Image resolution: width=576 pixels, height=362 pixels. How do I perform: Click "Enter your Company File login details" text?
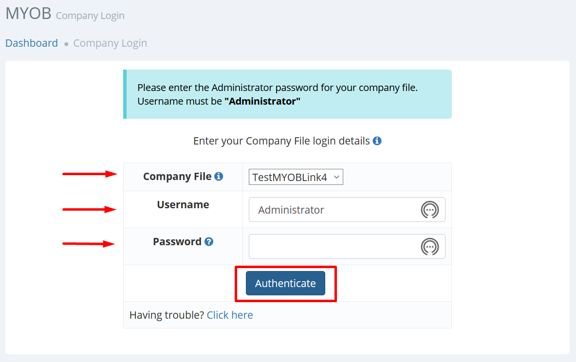[x=281, y=141]
